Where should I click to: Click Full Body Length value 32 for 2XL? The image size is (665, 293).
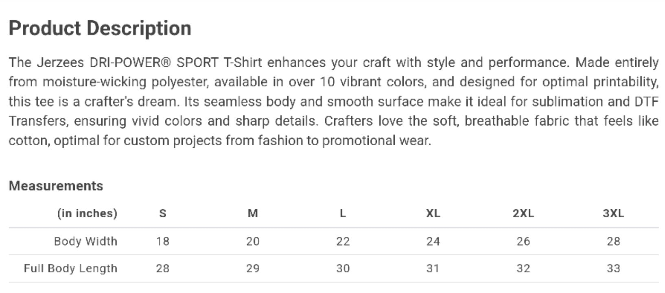[523, 269]
